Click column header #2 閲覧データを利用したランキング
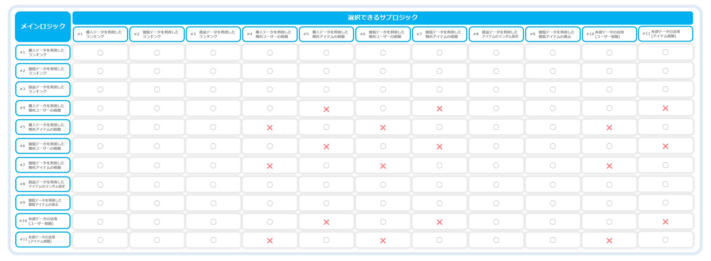711x261 pixels. pos(157,34)
